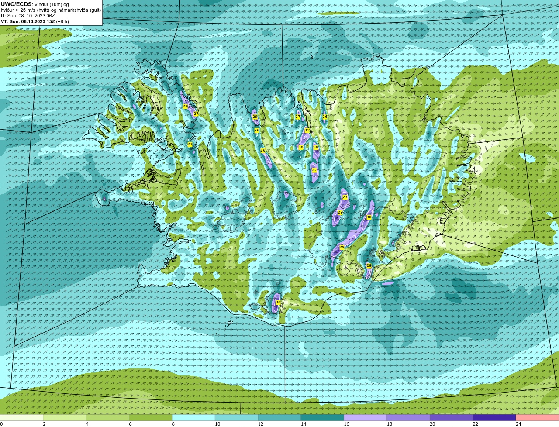Viewport: 559px width, 427px height.
Task: Select the 29 gust label above the two 26 labels
Action: pos(255,117)
